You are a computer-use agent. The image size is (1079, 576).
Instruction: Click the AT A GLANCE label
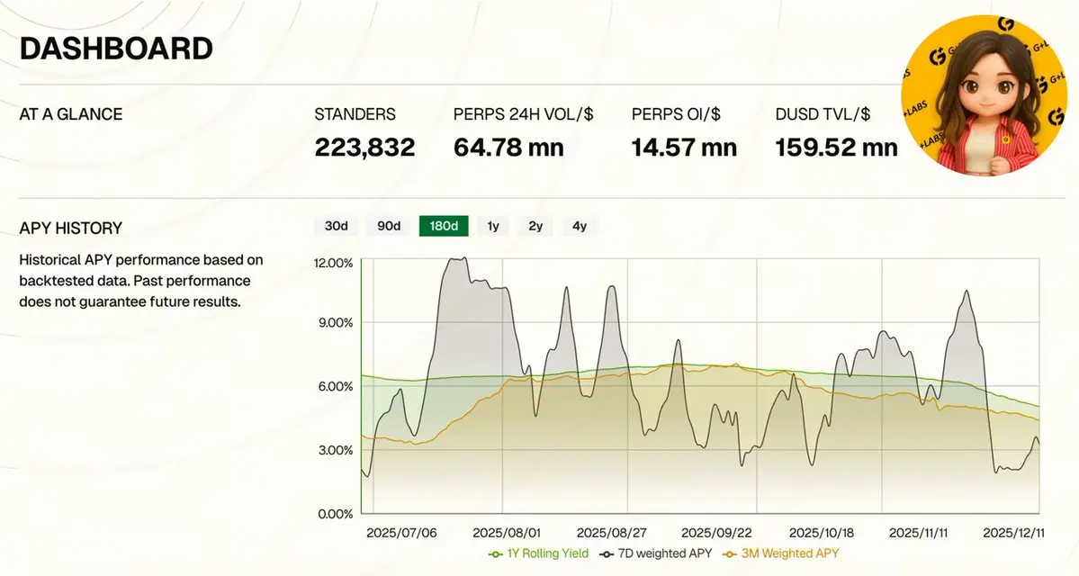[x=71, y=114]
